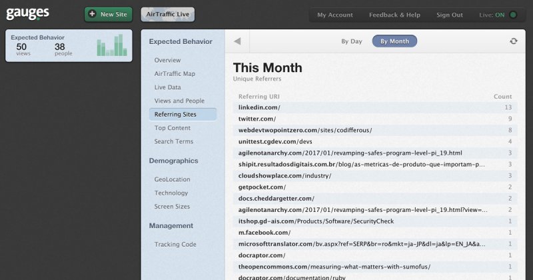Click Sign Out link
533x280 pixels.
point(449,15)
